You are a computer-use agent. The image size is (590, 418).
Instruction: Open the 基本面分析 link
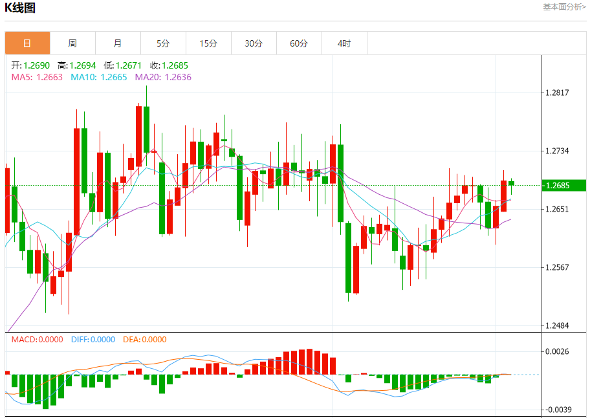coord(564,6)
